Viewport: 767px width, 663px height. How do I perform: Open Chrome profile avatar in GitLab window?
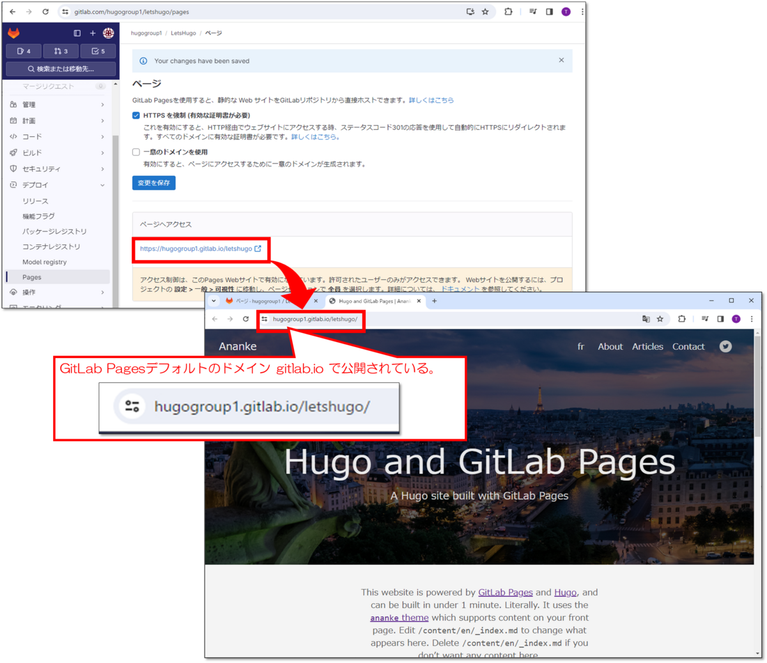[566, 12]
